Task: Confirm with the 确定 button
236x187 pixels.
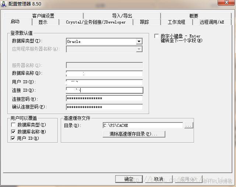Action: click(x=129, y=179)
